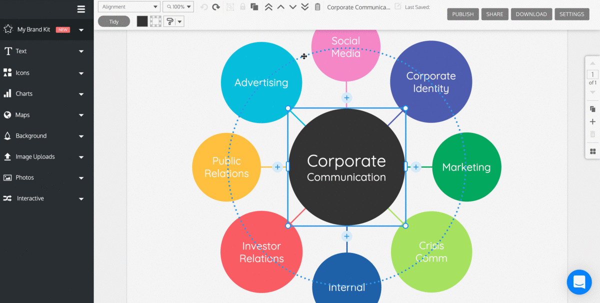Click the top toolbar duplicate icon

pyautogui.click(x=254, y=7)
